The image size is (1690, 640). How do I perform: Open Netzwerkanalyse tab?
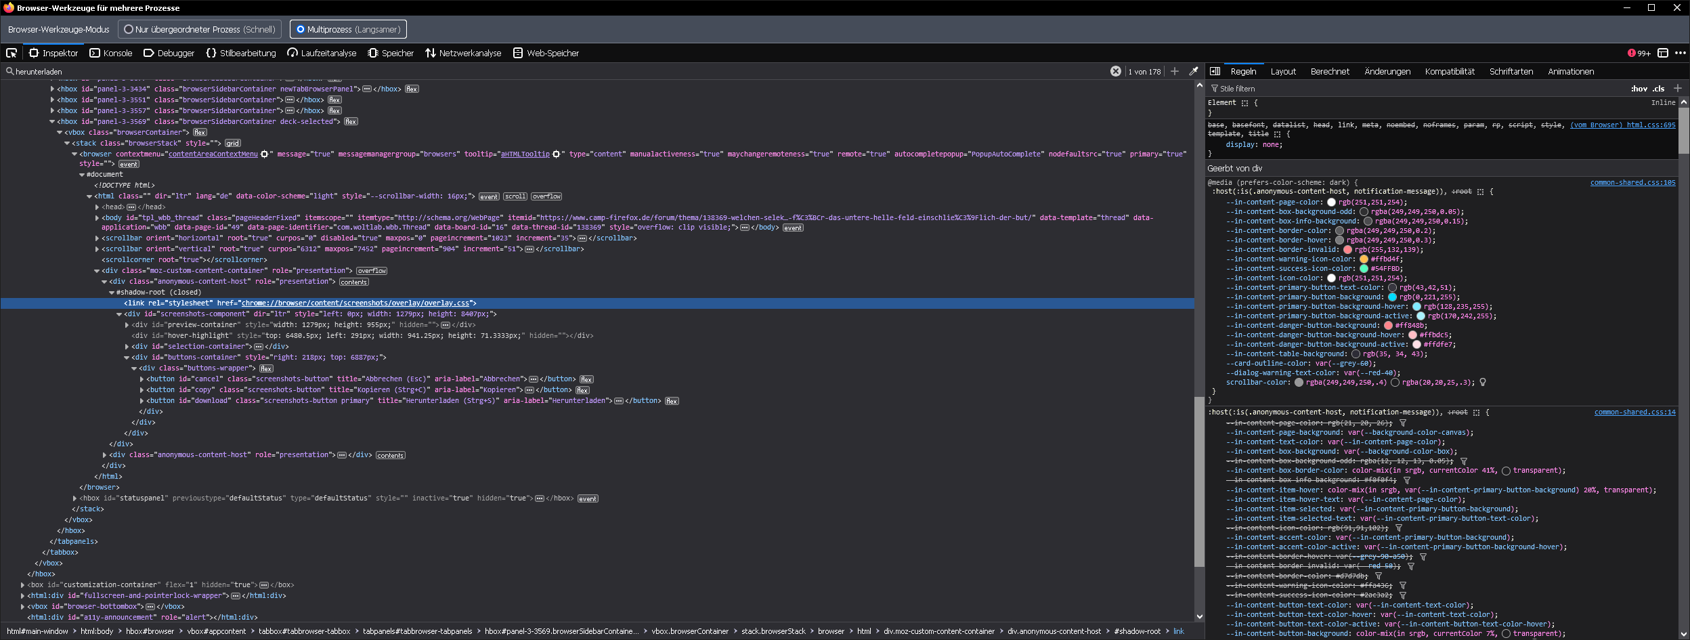click(464, 53)
